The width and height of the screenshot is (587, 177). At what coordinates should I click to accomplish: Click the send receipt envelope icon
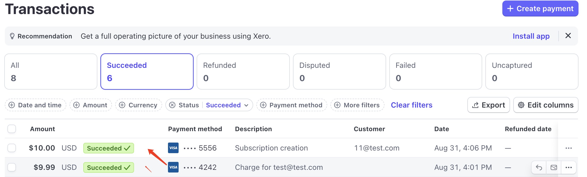point(554,167)
